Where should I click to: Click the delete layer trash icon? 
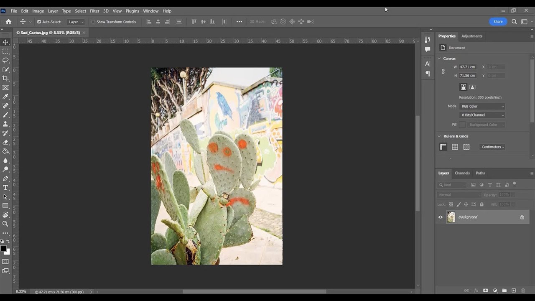(523, 291)
